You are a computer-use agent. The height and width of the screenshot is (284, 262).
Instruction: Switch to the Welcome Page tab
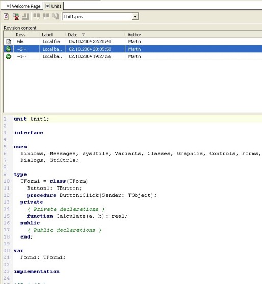coord(26,6)
